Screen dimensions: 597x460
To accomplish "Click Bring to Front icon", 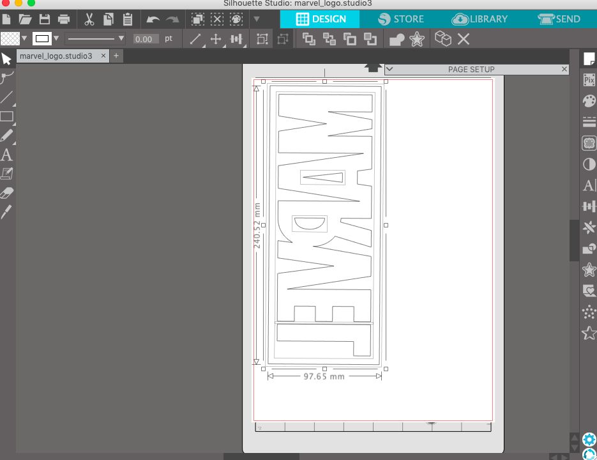I will [309, 39].
